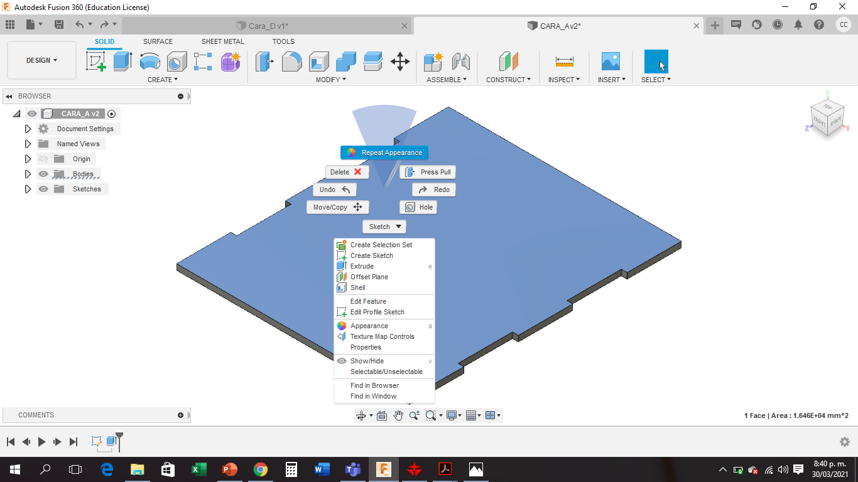Open the Pan hand tool in navigation bar
858x482 pixels.
point(398,415)
